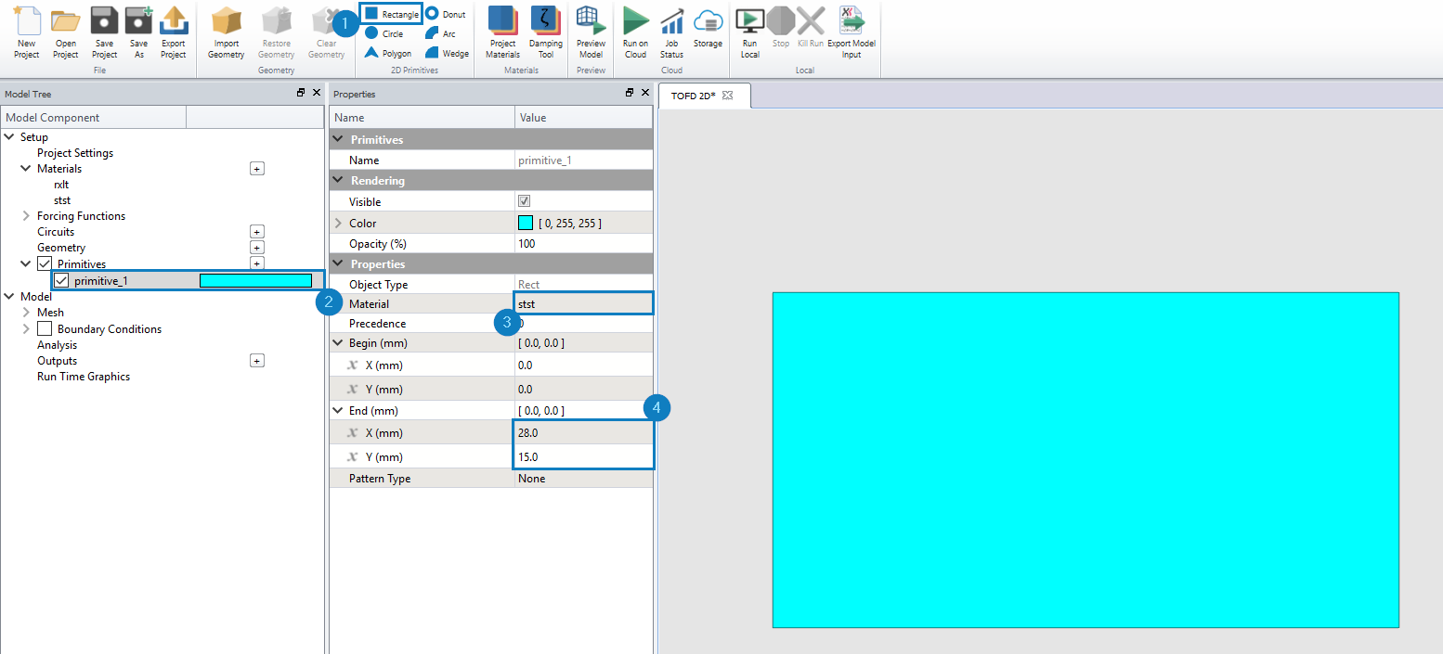This screenshot has height=654, width=1443.
Task: Edit End X (mm) value 28.0
Action: [x=584, y=432]
